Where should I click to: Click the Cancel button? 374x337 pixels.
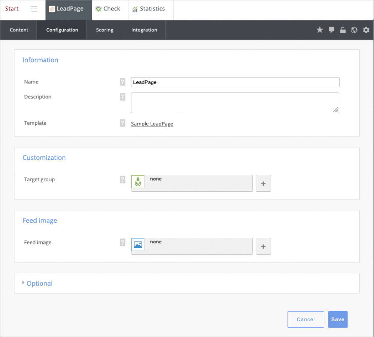[305, 319]
